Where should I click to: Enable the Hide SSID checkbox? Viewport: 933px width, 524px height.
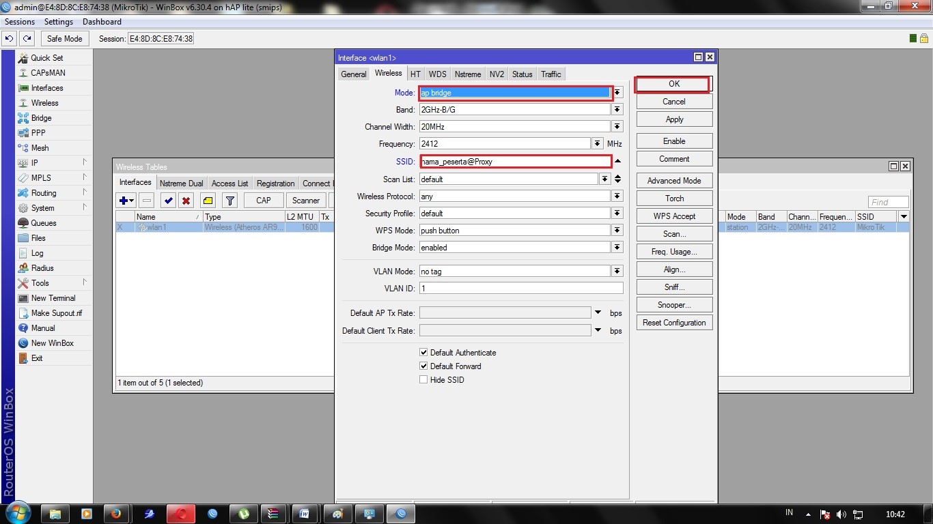tap(423, 380)
